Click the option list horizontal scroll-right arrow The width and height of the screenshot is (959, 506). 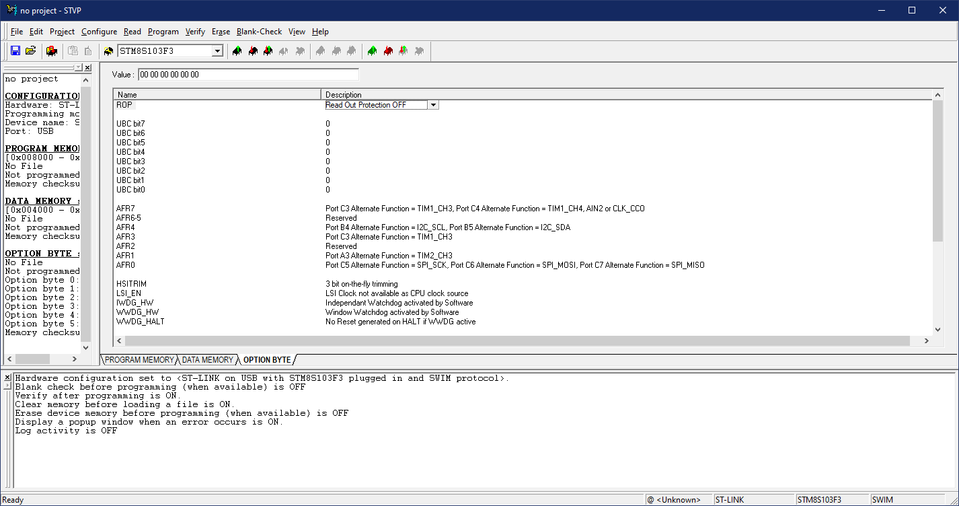coord(927,341)
